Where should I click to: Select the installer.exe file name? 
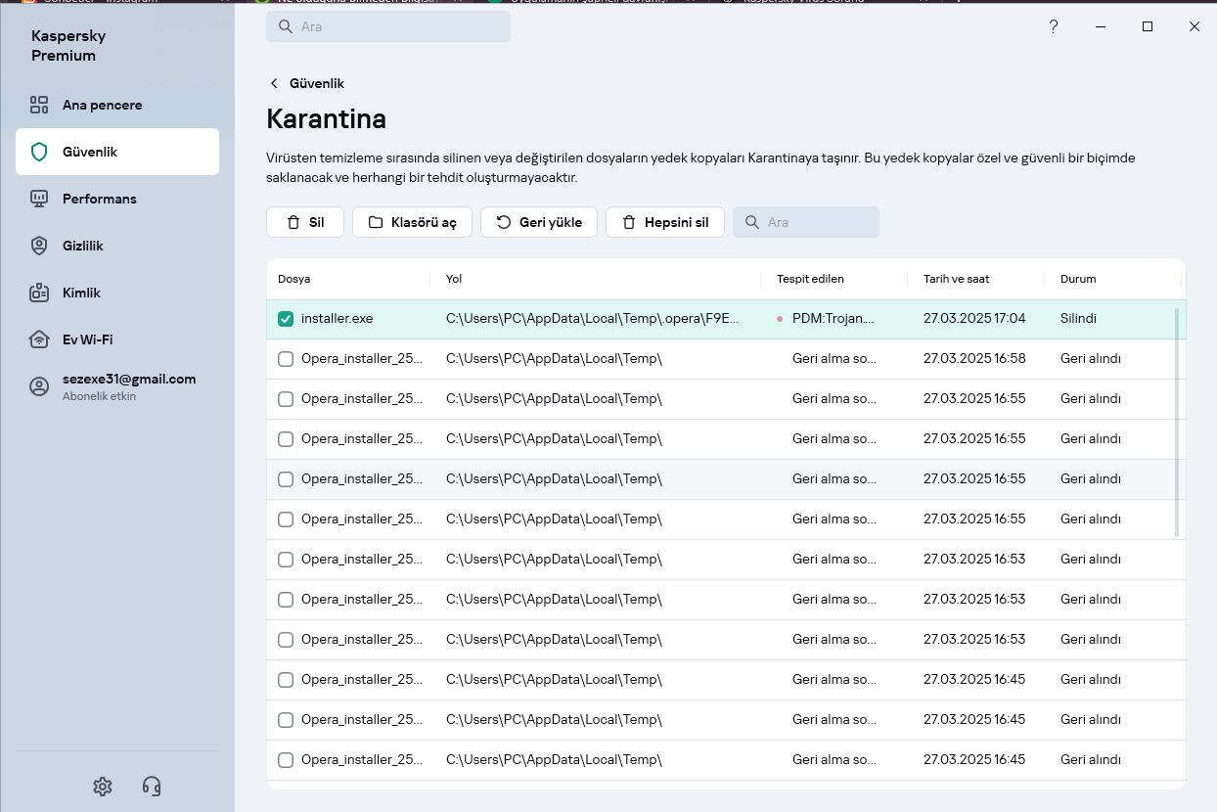(337, 319)
